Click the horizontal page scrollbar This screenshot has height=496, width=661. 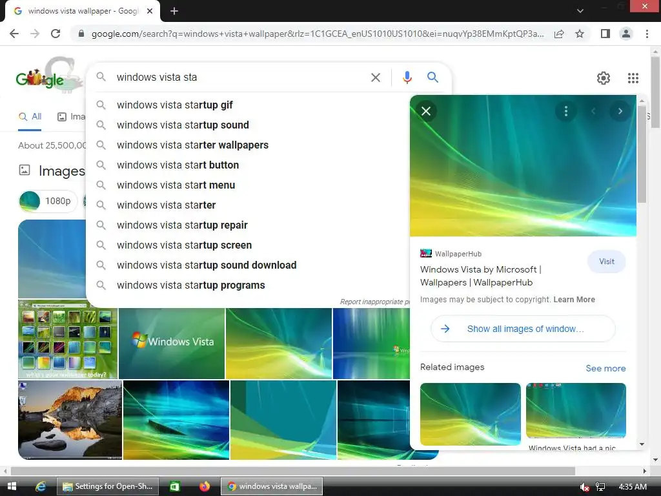coord(293,471)
